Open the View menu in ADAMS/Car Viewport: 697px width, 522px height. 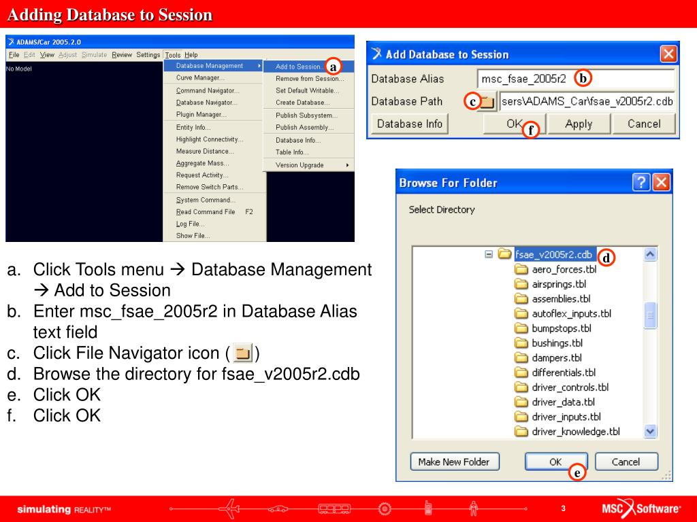coord(47,54)
